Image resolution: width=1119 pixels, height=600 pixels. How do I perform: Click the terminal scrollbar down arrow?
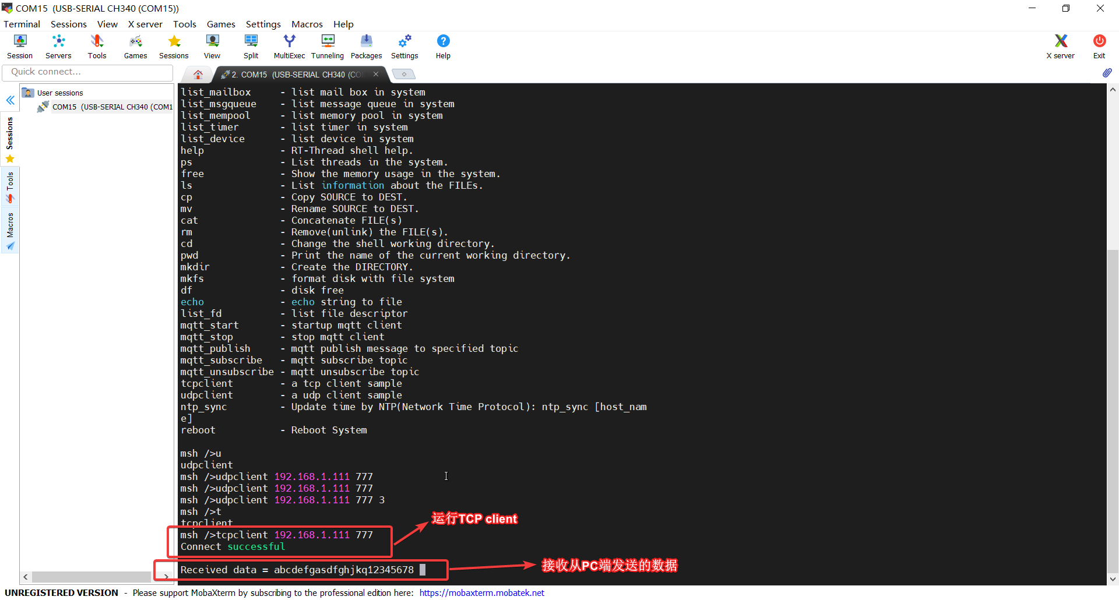(1113, 579)
